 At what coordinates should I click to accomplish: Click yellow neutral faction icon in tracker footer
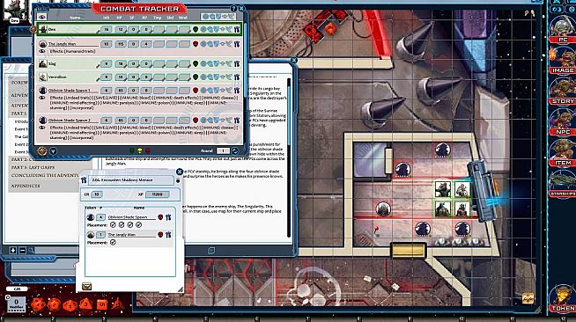(x=139, y=150)
